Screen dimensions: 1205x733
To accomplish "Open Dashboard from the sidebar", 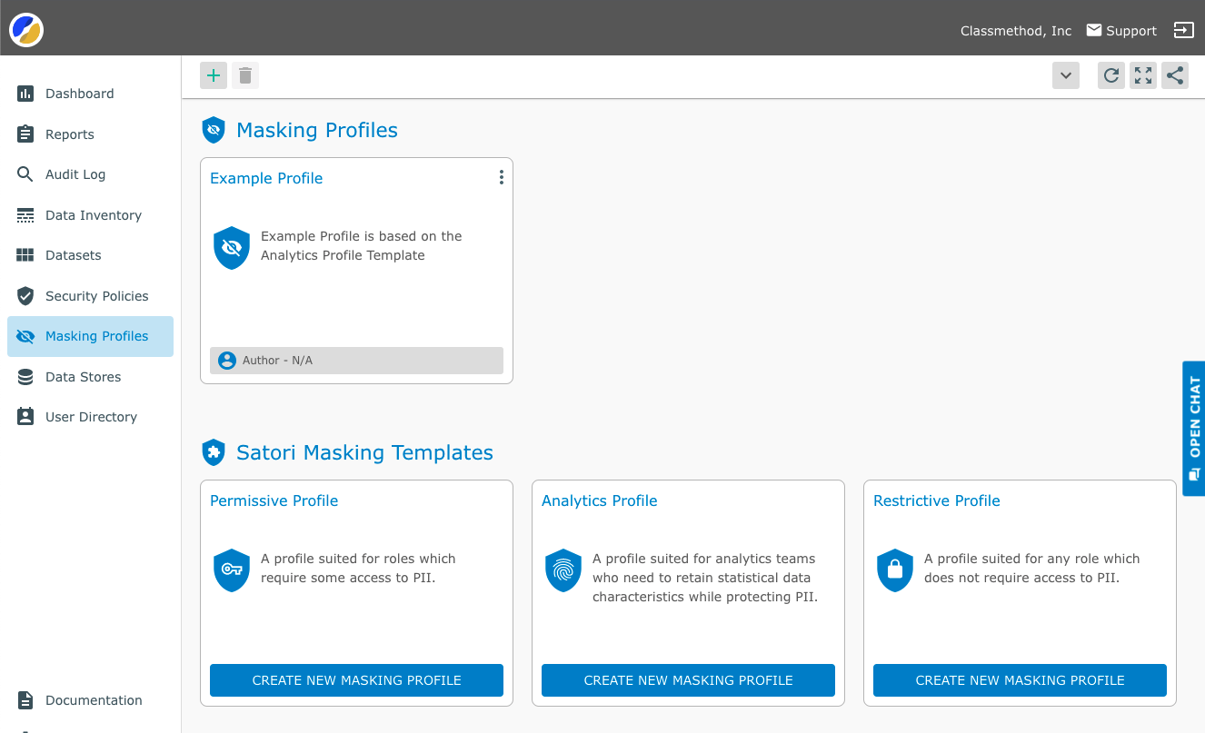I will click(x=79, y=94).
